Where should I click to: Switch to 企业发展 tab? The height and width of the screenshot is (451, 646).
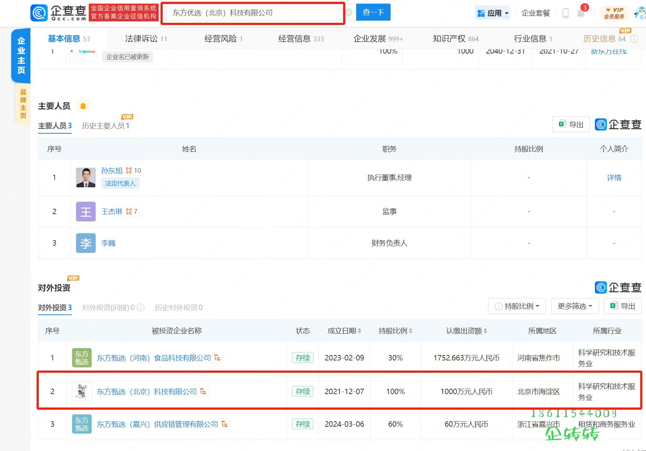click(378, 39)
